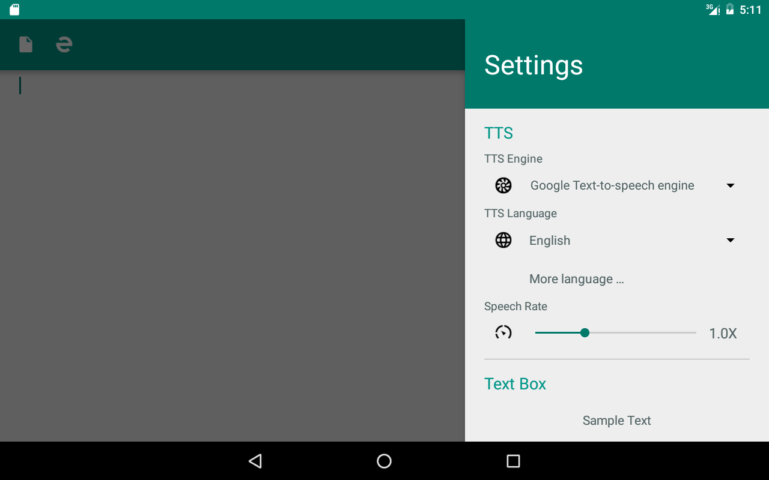Image resolution: width=769 pixels, height=480 pixels.
Task: Click the Sample Text preview
Action: [x=617, y=421]
